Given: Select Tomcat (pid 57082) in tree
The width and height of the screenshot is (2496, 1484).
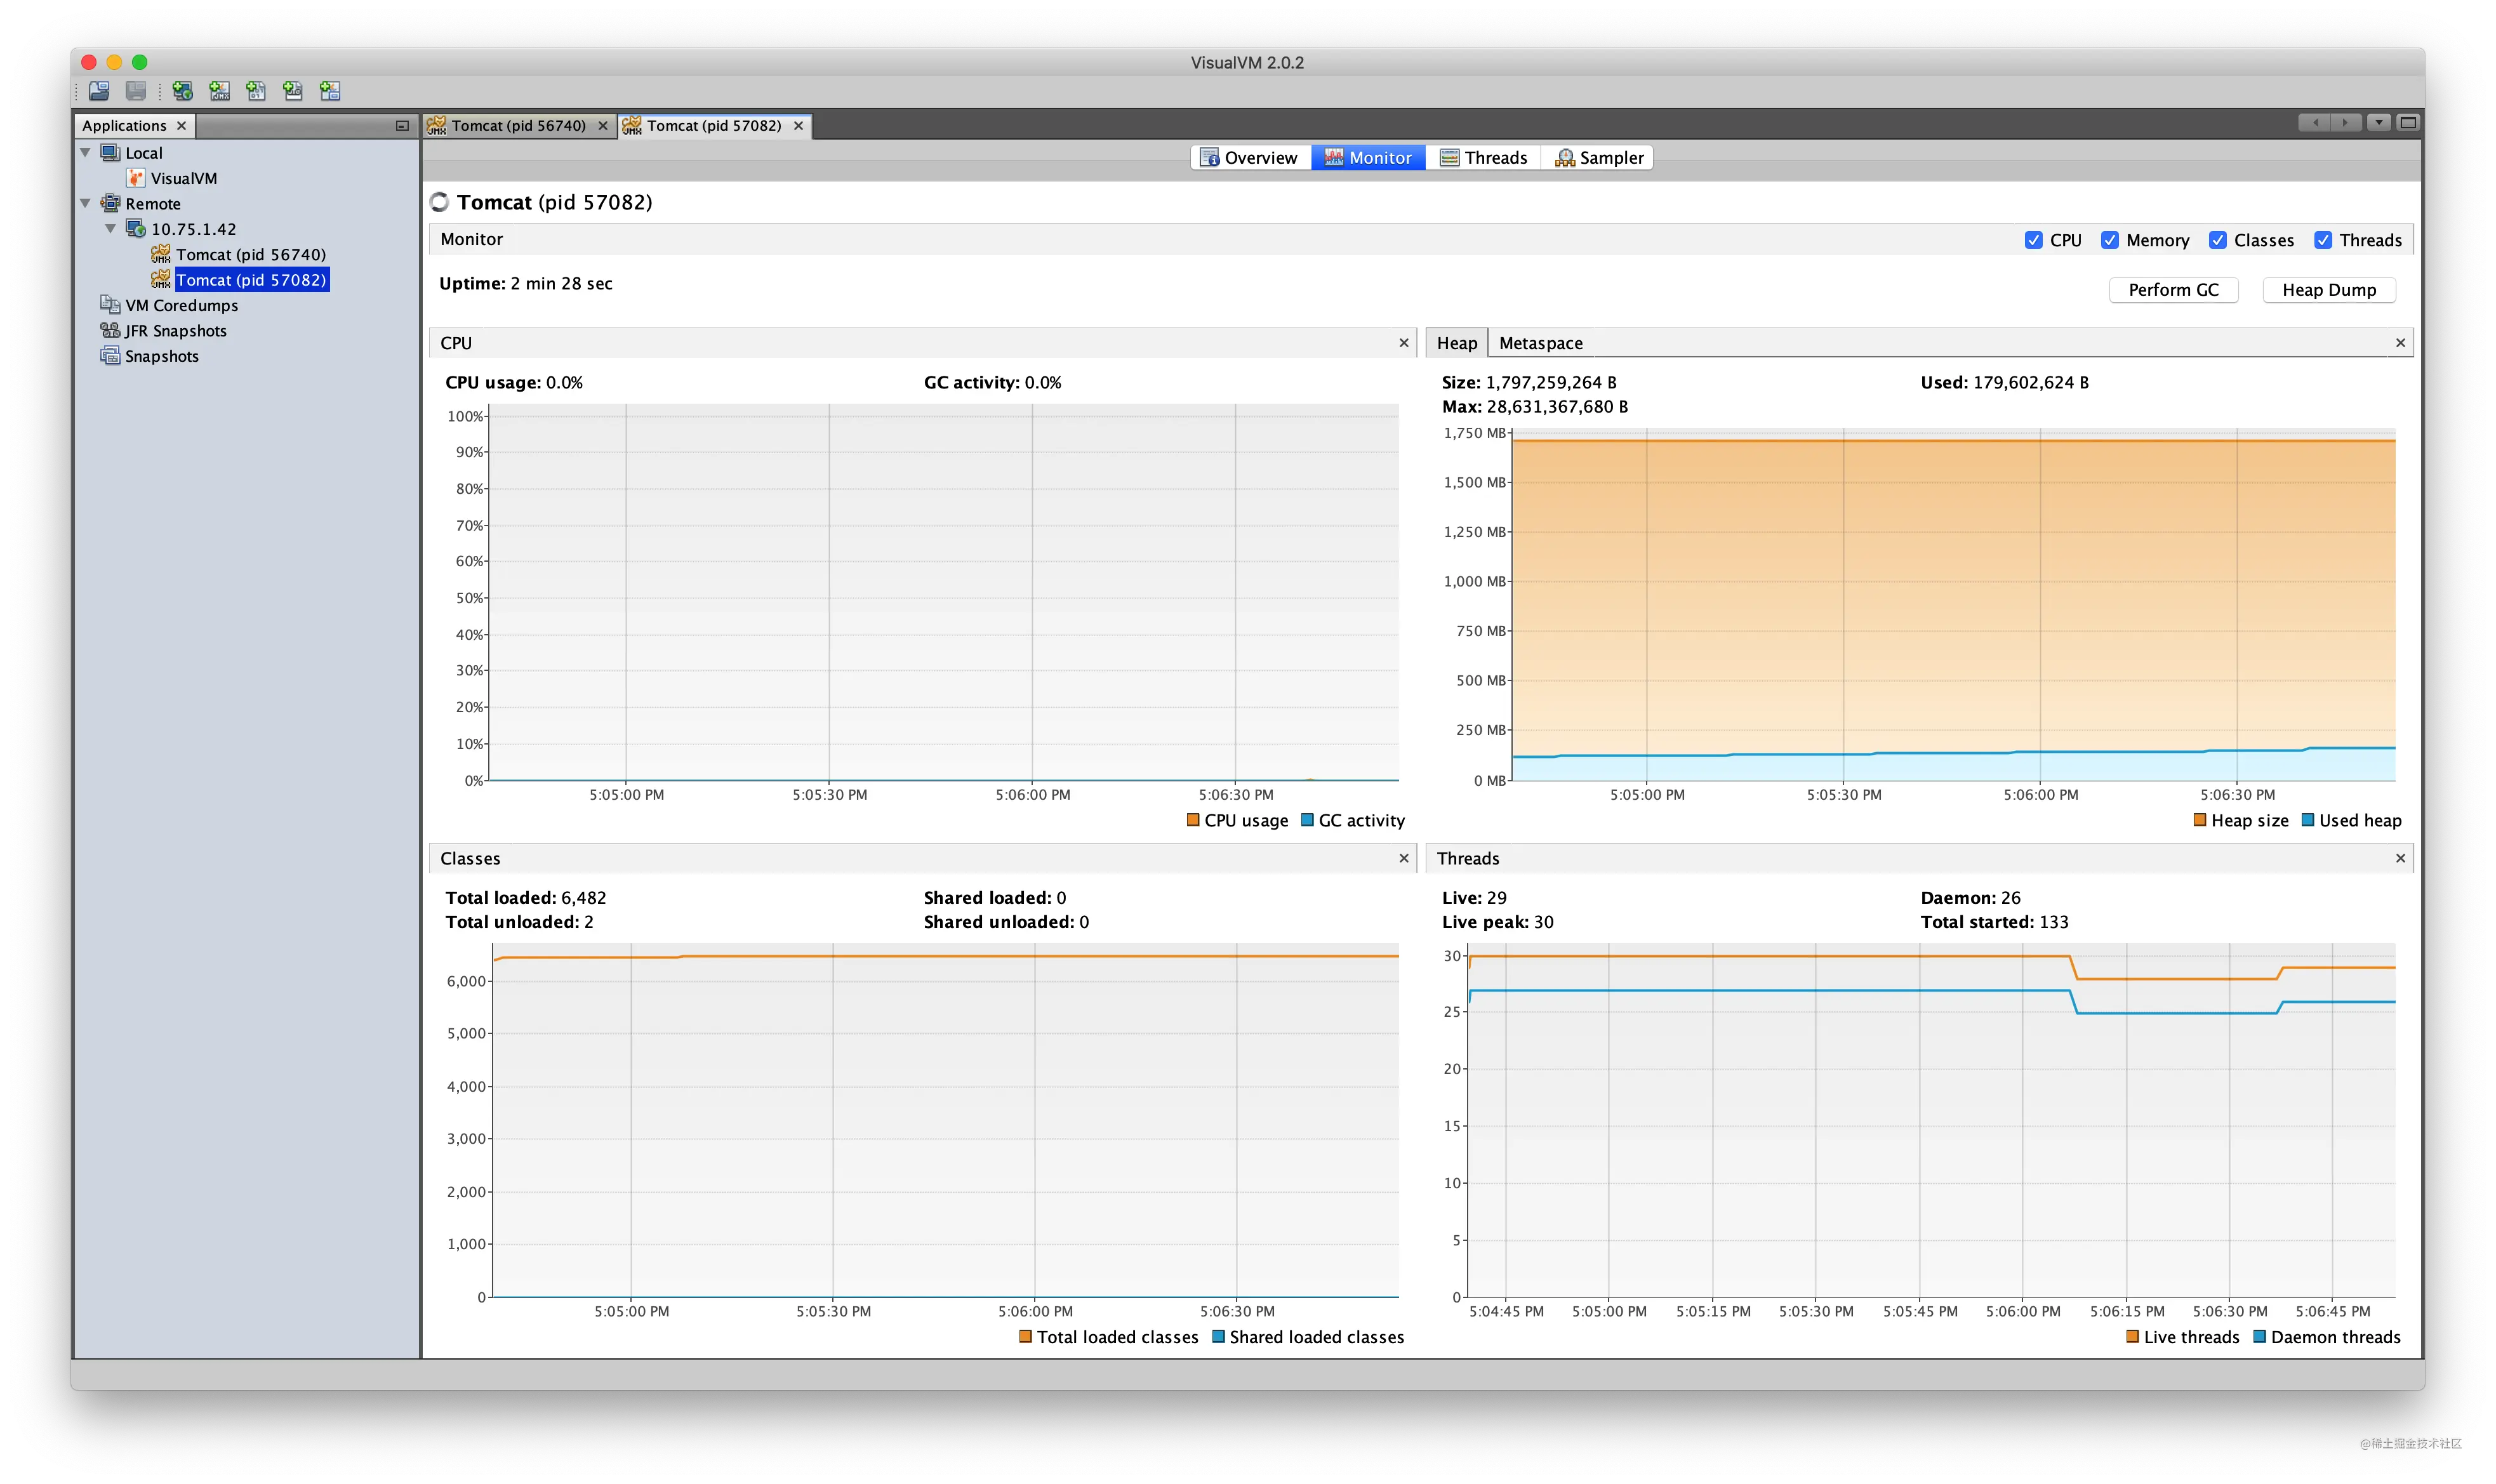Looking at the screenshot, I should pos(251,279).
